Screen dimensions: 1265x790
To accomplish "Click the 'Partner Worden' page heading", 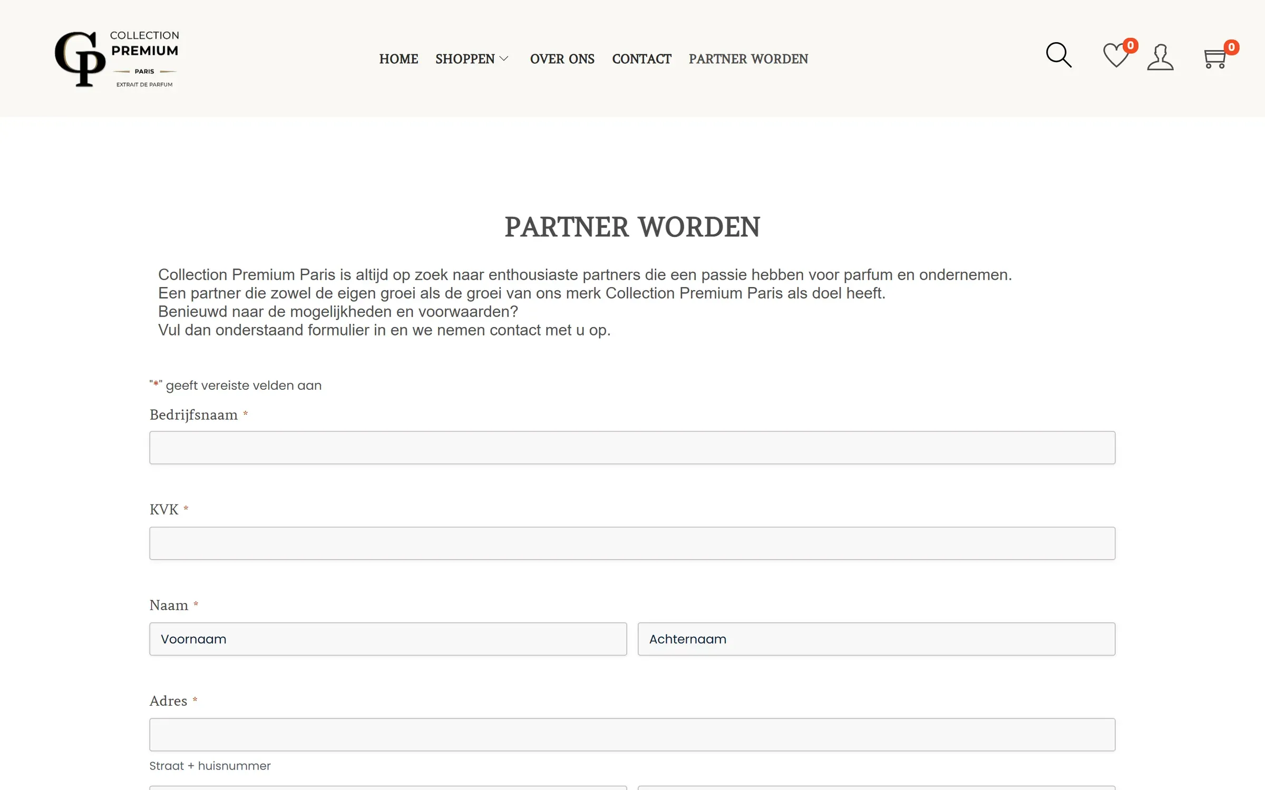I will click(632, 228).
